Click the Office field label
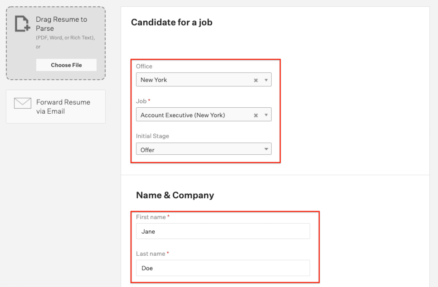Viewport: 438px width, 287px height. tap(144, 67)
